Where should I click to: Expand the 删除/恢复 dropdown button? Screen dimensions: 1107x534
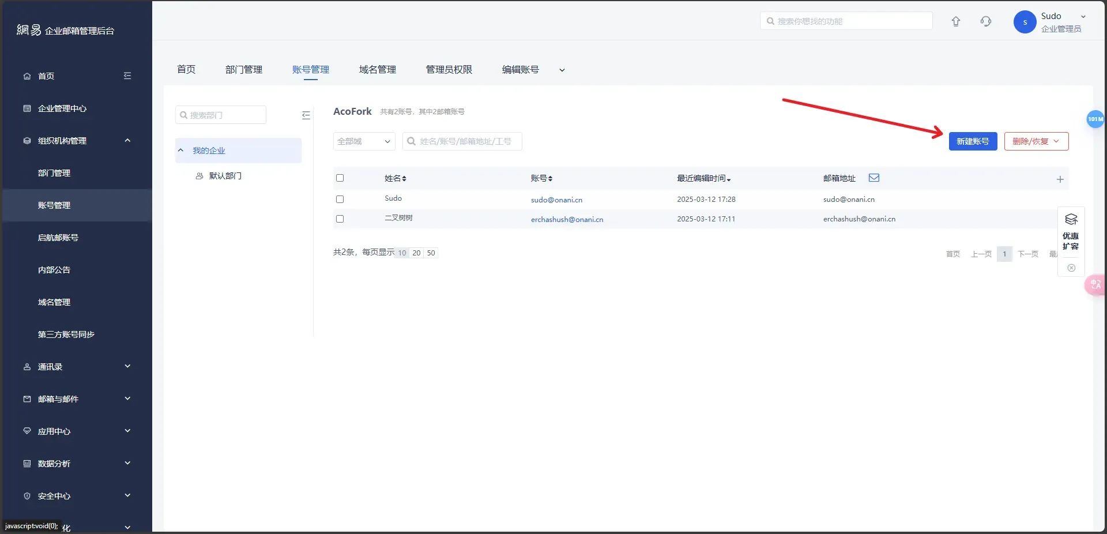click(x=1036, y=141)
